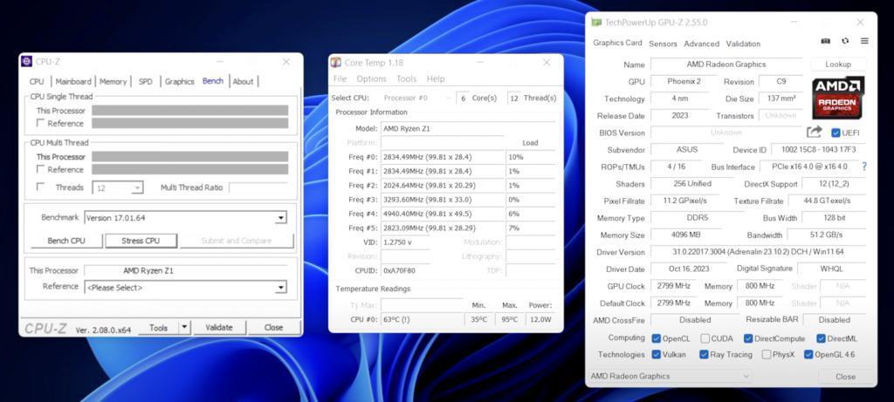Select the Graphics Card tab in GPU-Z
894x402 pixels.
click(x=617, y=43)
